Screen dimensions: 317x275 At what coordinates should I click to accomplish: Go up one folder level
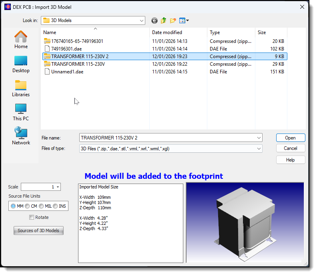[164, 20]
